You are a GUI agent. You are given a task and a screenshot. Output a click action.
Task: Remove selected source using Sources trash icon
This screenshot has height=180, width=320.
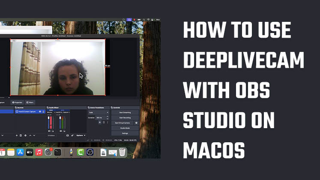click(21, 135)
